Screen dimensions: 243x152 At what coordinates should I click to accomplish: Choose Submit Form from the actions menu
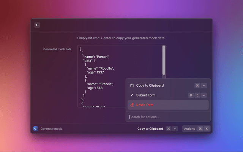click(x=146, y=95)
